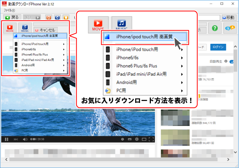Click the blue squares icon of the small 高画質 entry
The image size is (239, 168).
pos(16,36)
